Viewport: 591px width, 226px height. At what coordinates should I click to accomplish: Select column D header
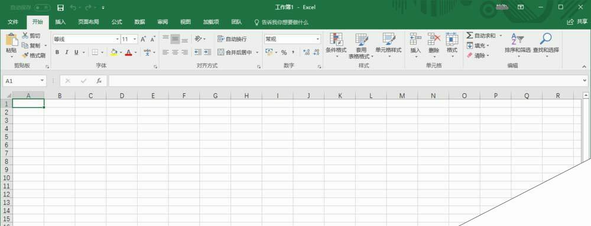click(x=122, y=96)
